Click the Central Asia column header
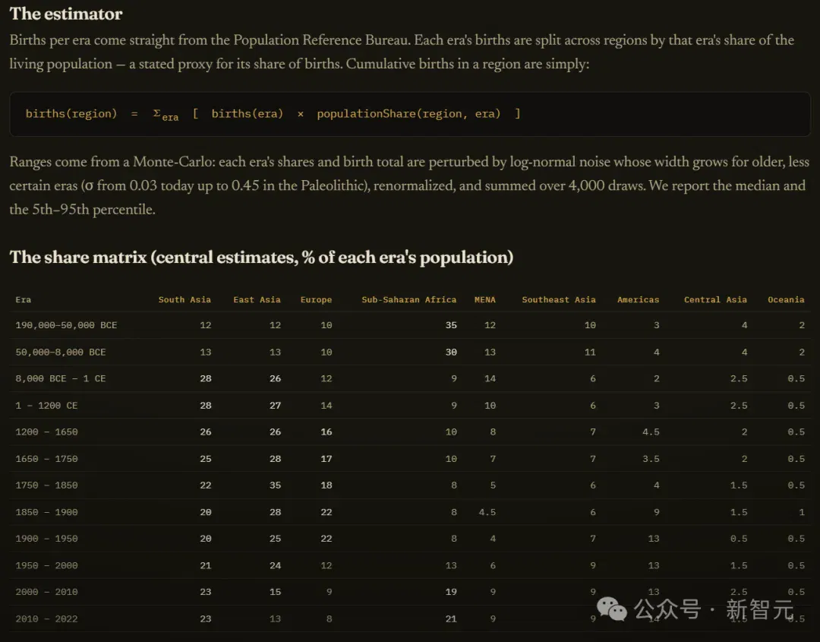Image resolution: width=820 pixels, height=642 pixels. (x=715, y=299)
